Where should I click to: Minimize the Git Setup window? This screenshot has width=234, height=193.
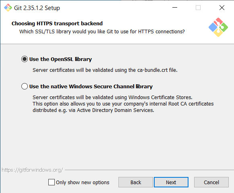tap(175, 8)
